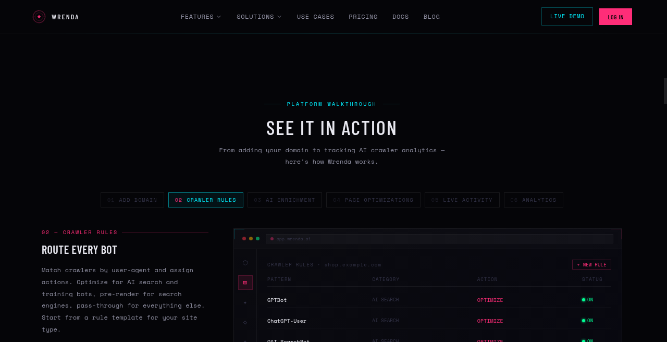The height and width of the screenshot is (342, 667).
Task: Click the CATEGORY column header
Action: (386, 279)
